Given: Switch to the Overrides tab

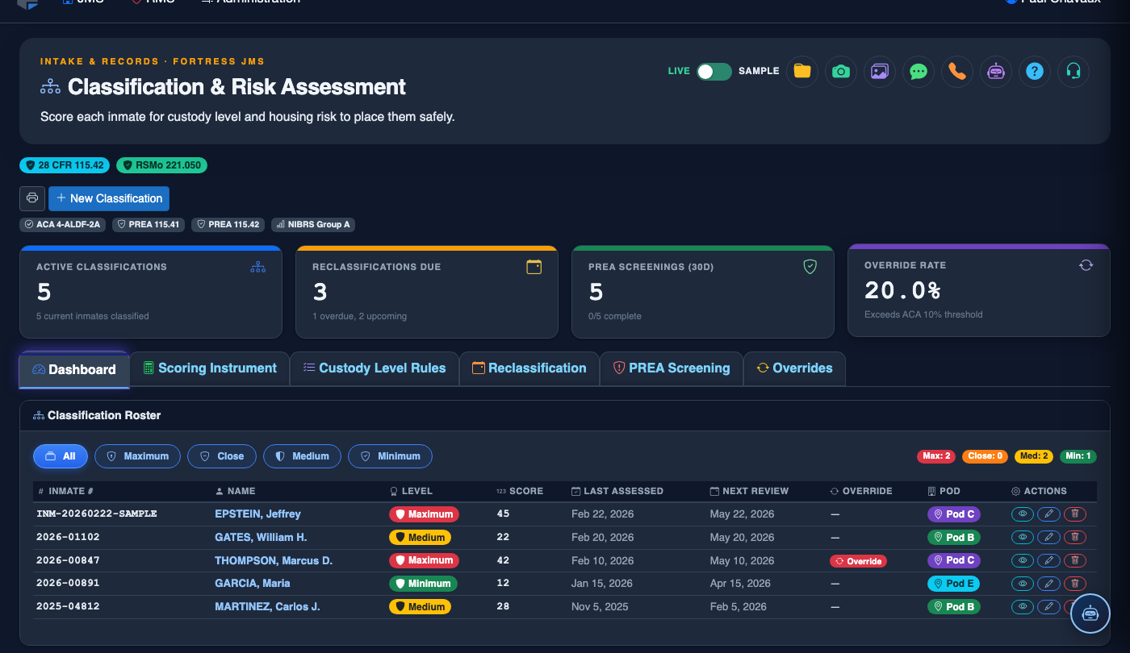Looking at the screenshot, I should (794, 368).
